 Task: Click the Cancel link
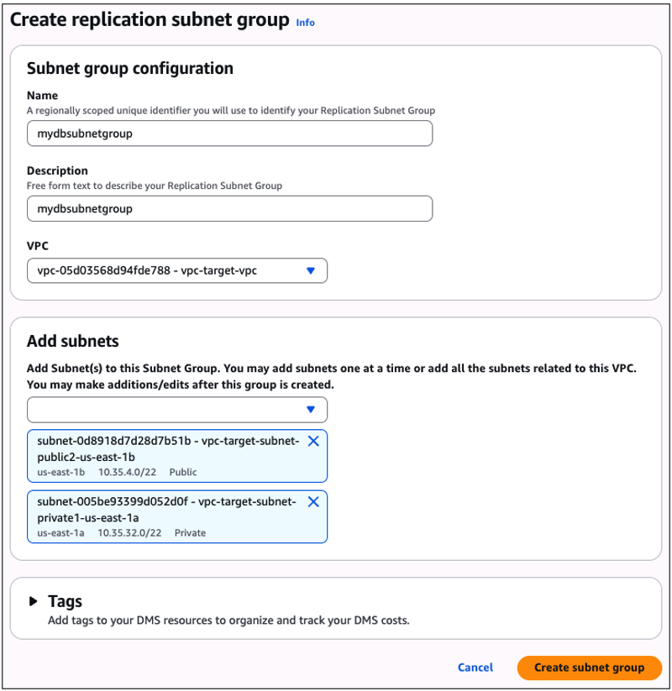pyautogui.click(x=475, y=667)
